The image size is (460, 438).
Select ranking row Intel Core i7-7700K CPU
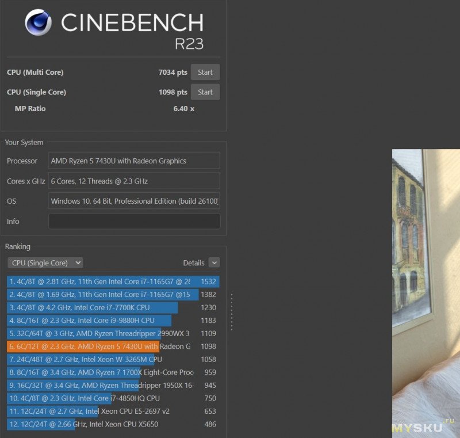[113, 307]
